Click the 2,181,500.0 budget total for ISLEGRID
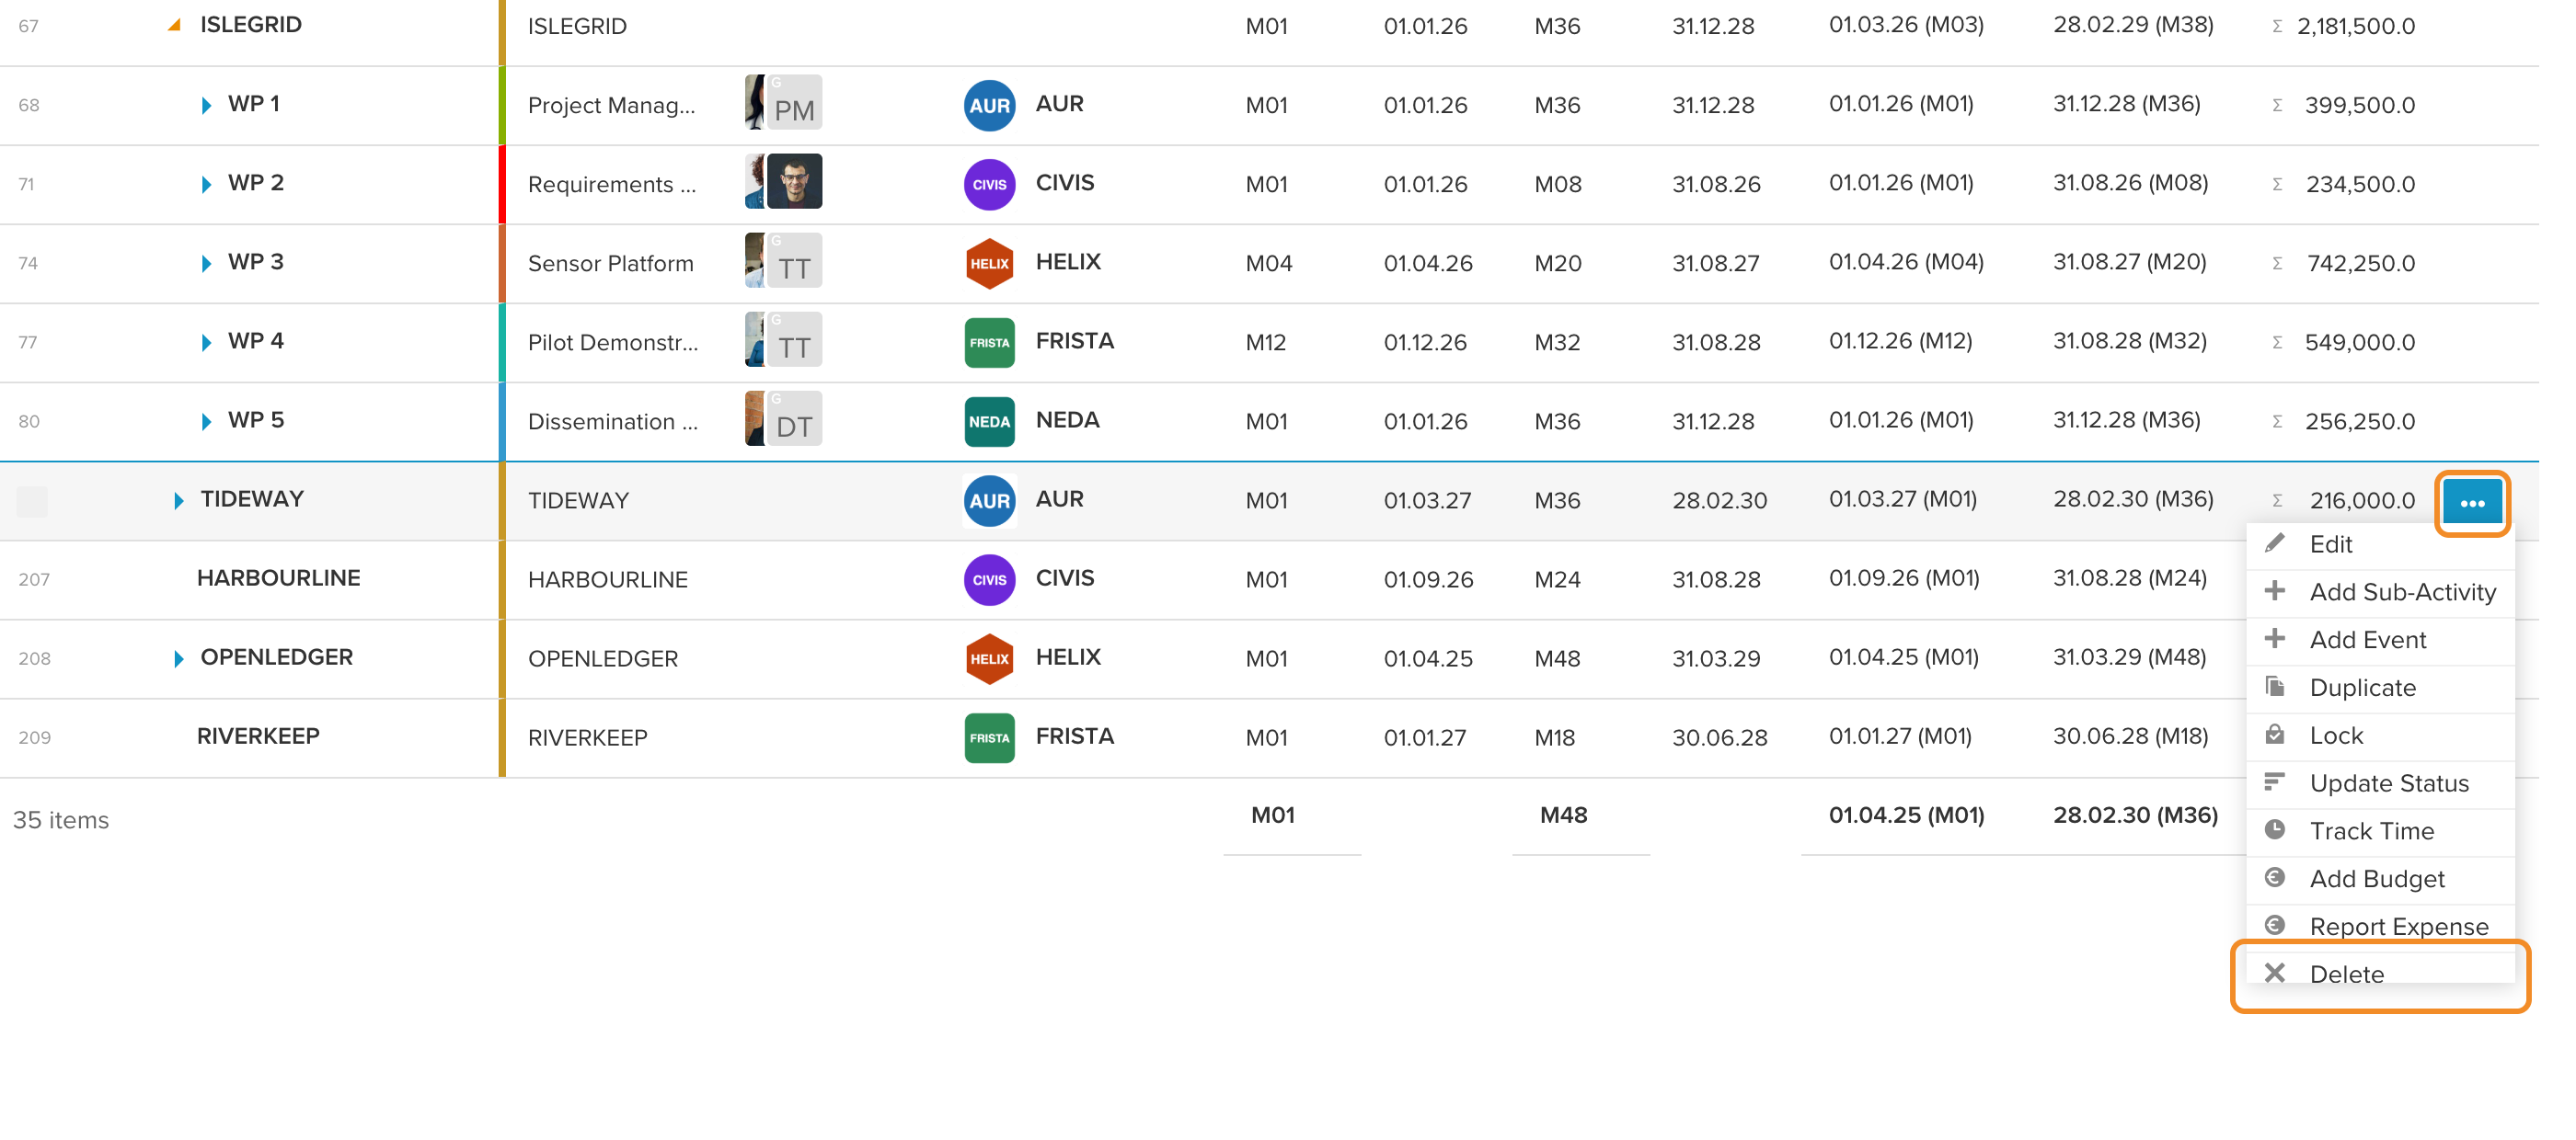 2355,26
